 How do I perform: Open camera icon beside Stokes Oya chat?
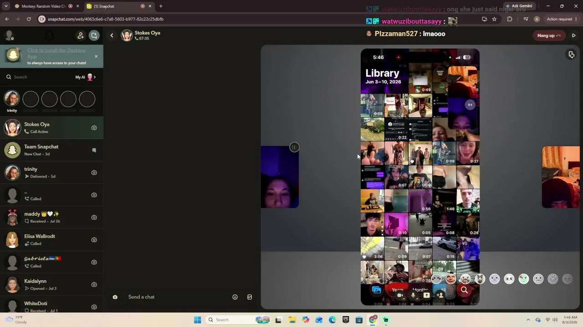click(94, 128)
